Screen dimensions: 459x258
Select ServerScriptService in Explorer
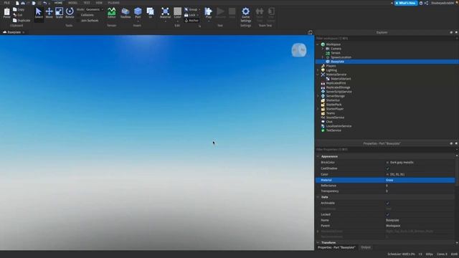[339, 92]
